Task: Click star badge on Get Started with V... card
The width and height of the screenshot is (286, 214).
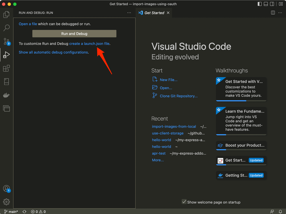Action: (219, 80)
